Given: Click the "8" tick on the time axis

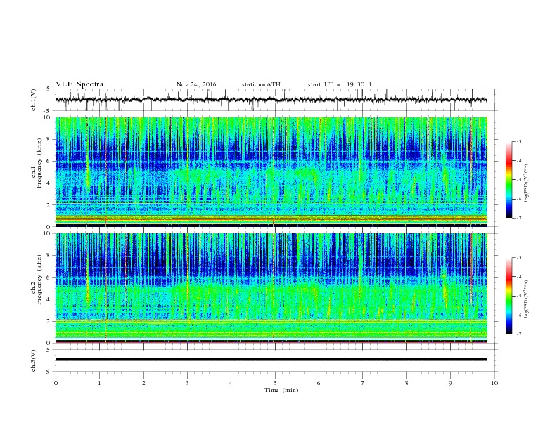Looking at the screenshot, I should (x=406, y=383).
